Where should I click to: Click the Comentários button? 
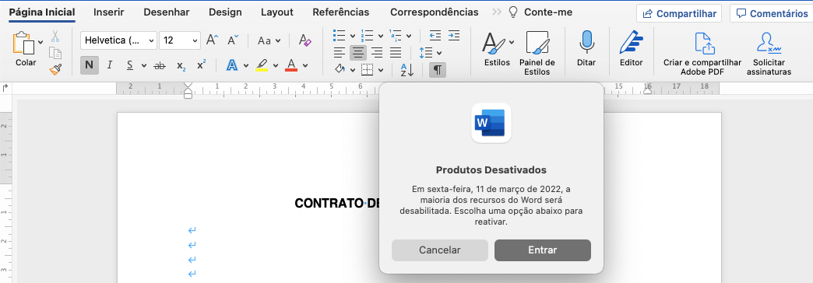click(771, 13)
